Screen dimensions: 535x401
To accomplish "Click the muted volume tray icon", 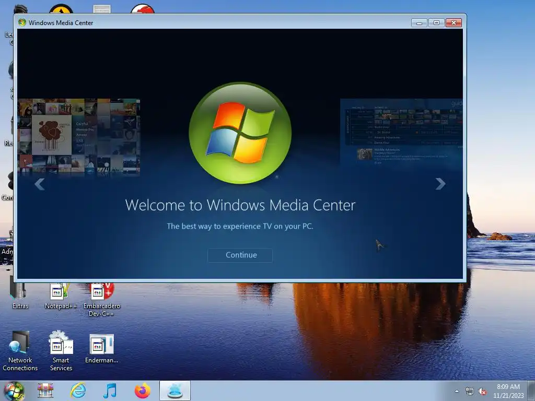I will pos(482,392).
